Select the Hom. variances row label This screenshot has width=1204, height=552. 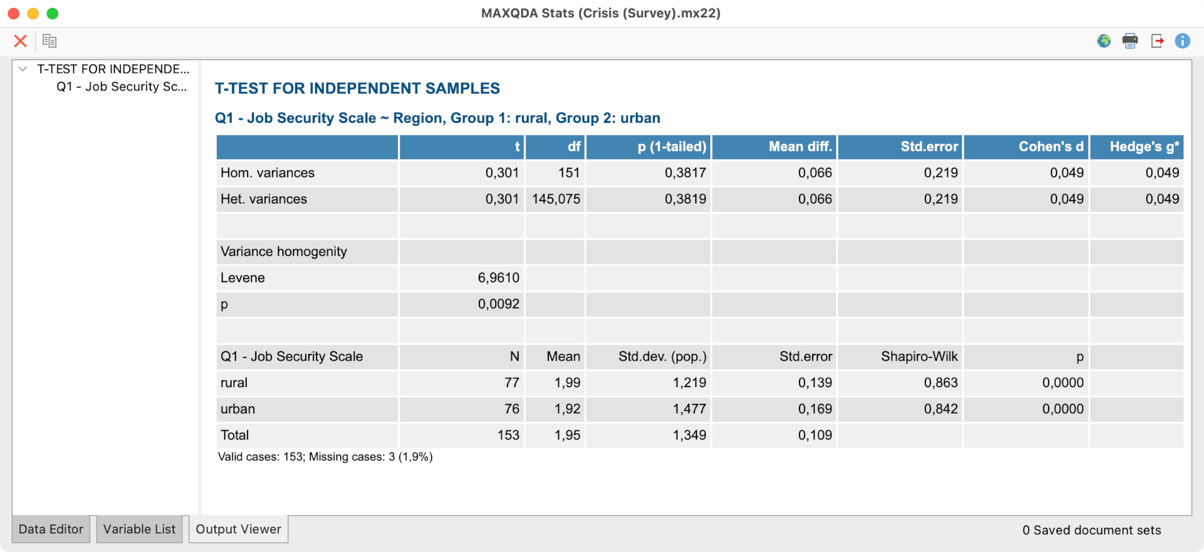click(267, 173)
